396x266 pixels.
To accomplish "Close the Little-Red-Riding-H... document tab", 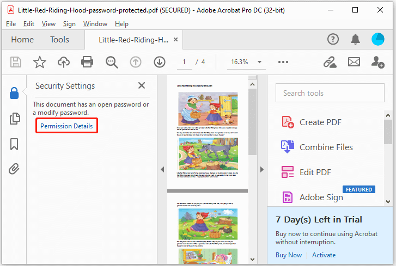I will 176,40.
